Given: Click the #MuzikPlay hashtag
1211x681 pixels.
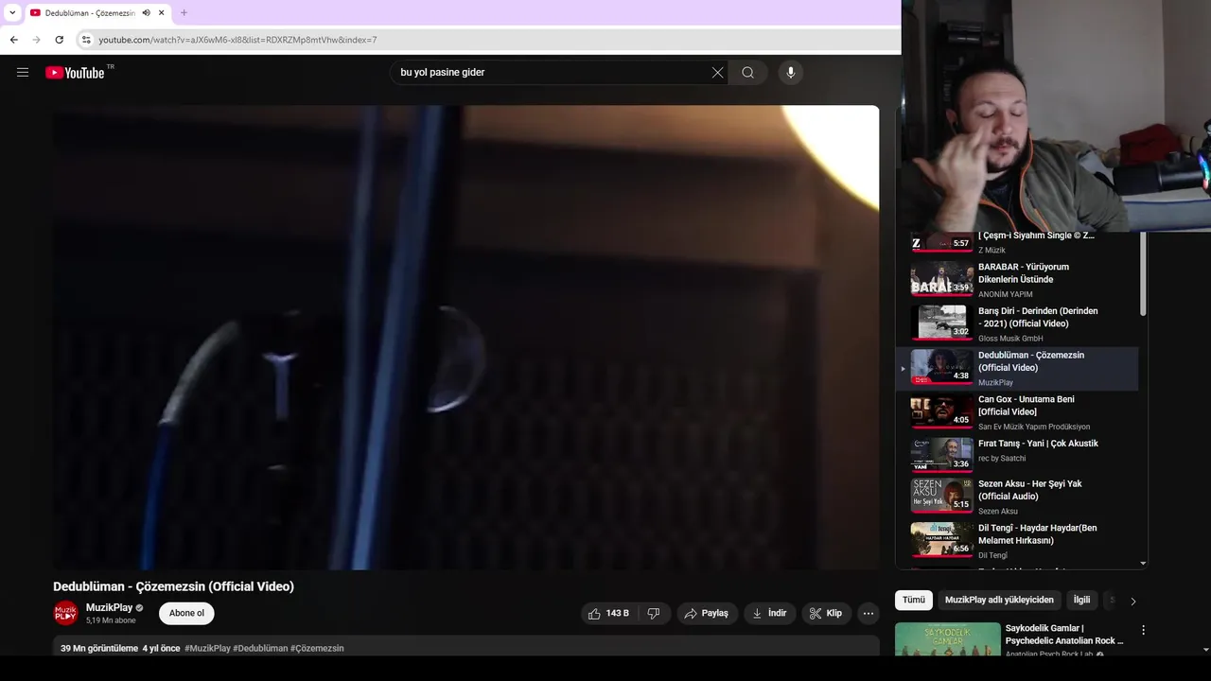Looking at the screenshot, I should click(207, 648).
